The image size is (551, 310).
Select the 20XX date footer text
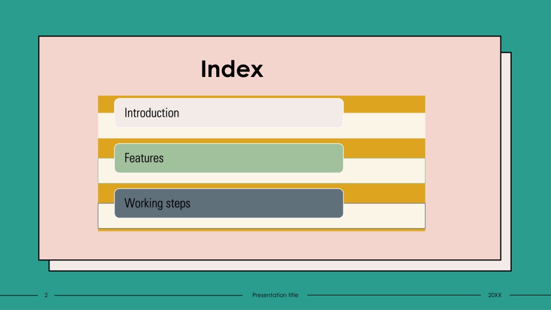pyautogui.click(x=495, y=295)
